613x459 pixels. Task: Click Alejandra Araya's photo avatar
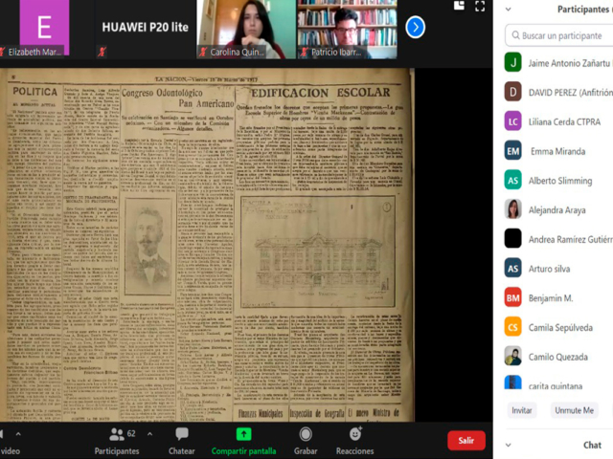[513, 209]
